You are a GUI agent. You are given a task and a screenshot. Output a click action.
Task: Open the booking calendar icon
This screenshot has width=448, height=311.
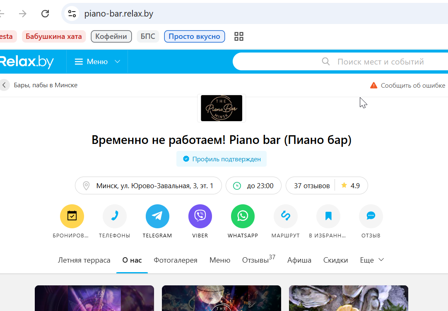click(x=72, y=216)
